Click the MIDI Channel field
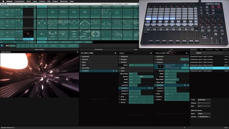The width and height of the screenshot is (229, 129). [204, 103]
